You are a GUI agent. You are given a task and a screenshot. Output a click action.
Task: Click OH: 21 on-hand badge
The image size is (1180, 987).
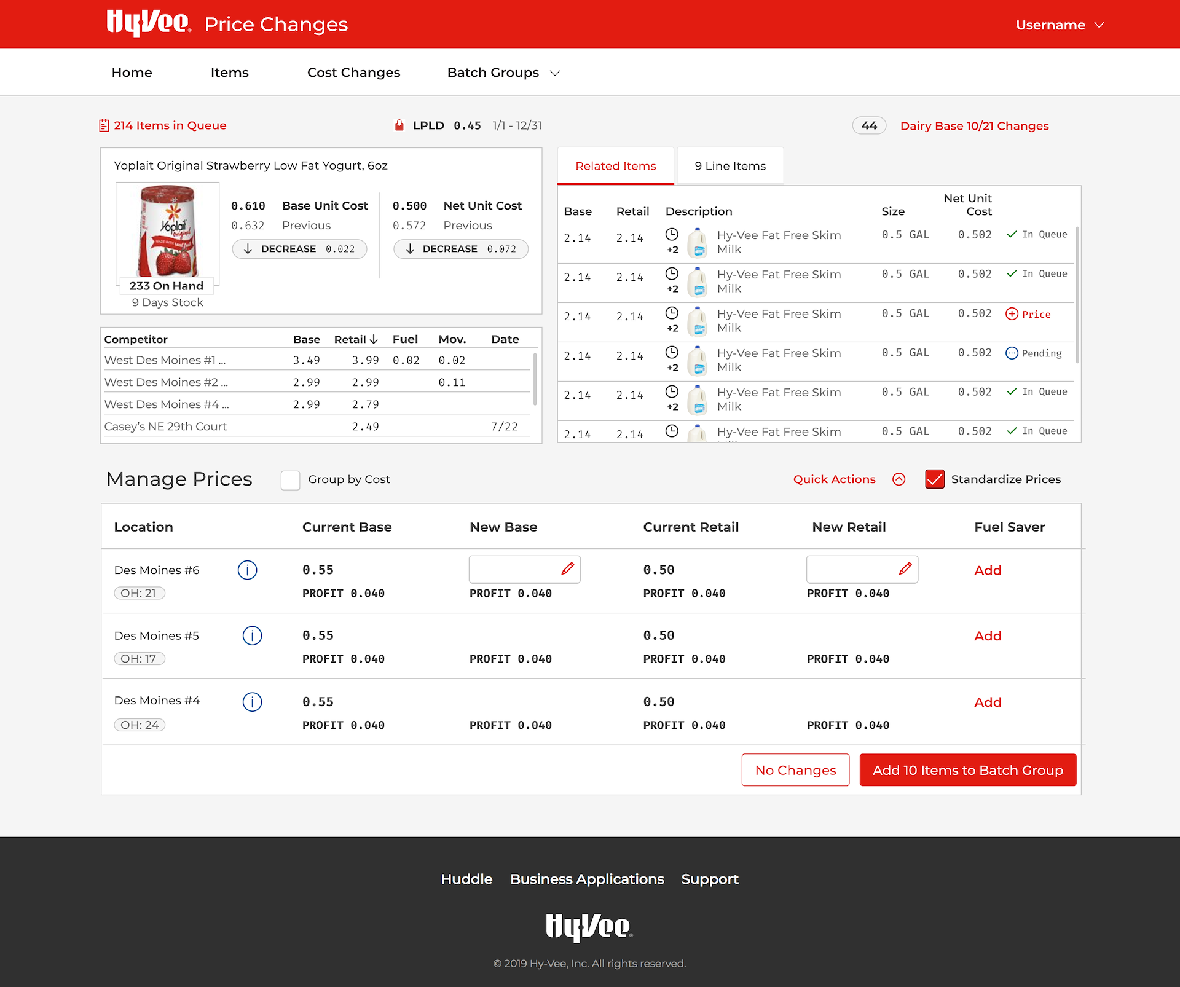[x=140, y=593]
